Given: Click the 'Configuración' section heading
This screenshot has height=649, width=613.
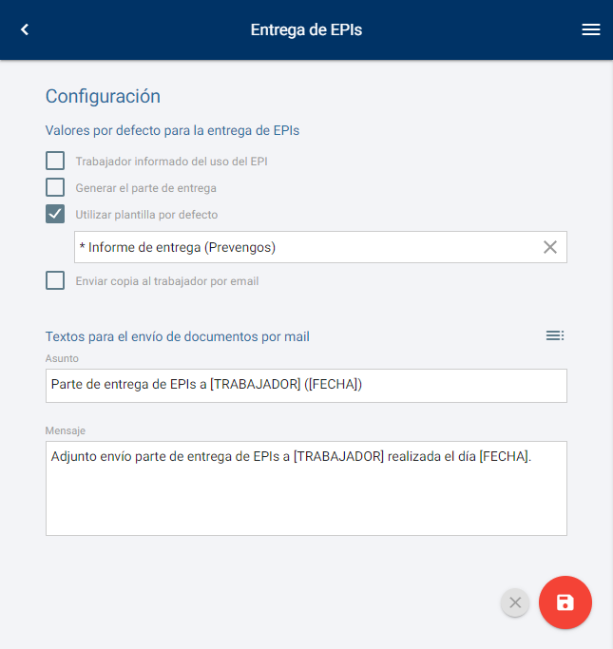Looking at the screenshot, I should pos(103,96).
